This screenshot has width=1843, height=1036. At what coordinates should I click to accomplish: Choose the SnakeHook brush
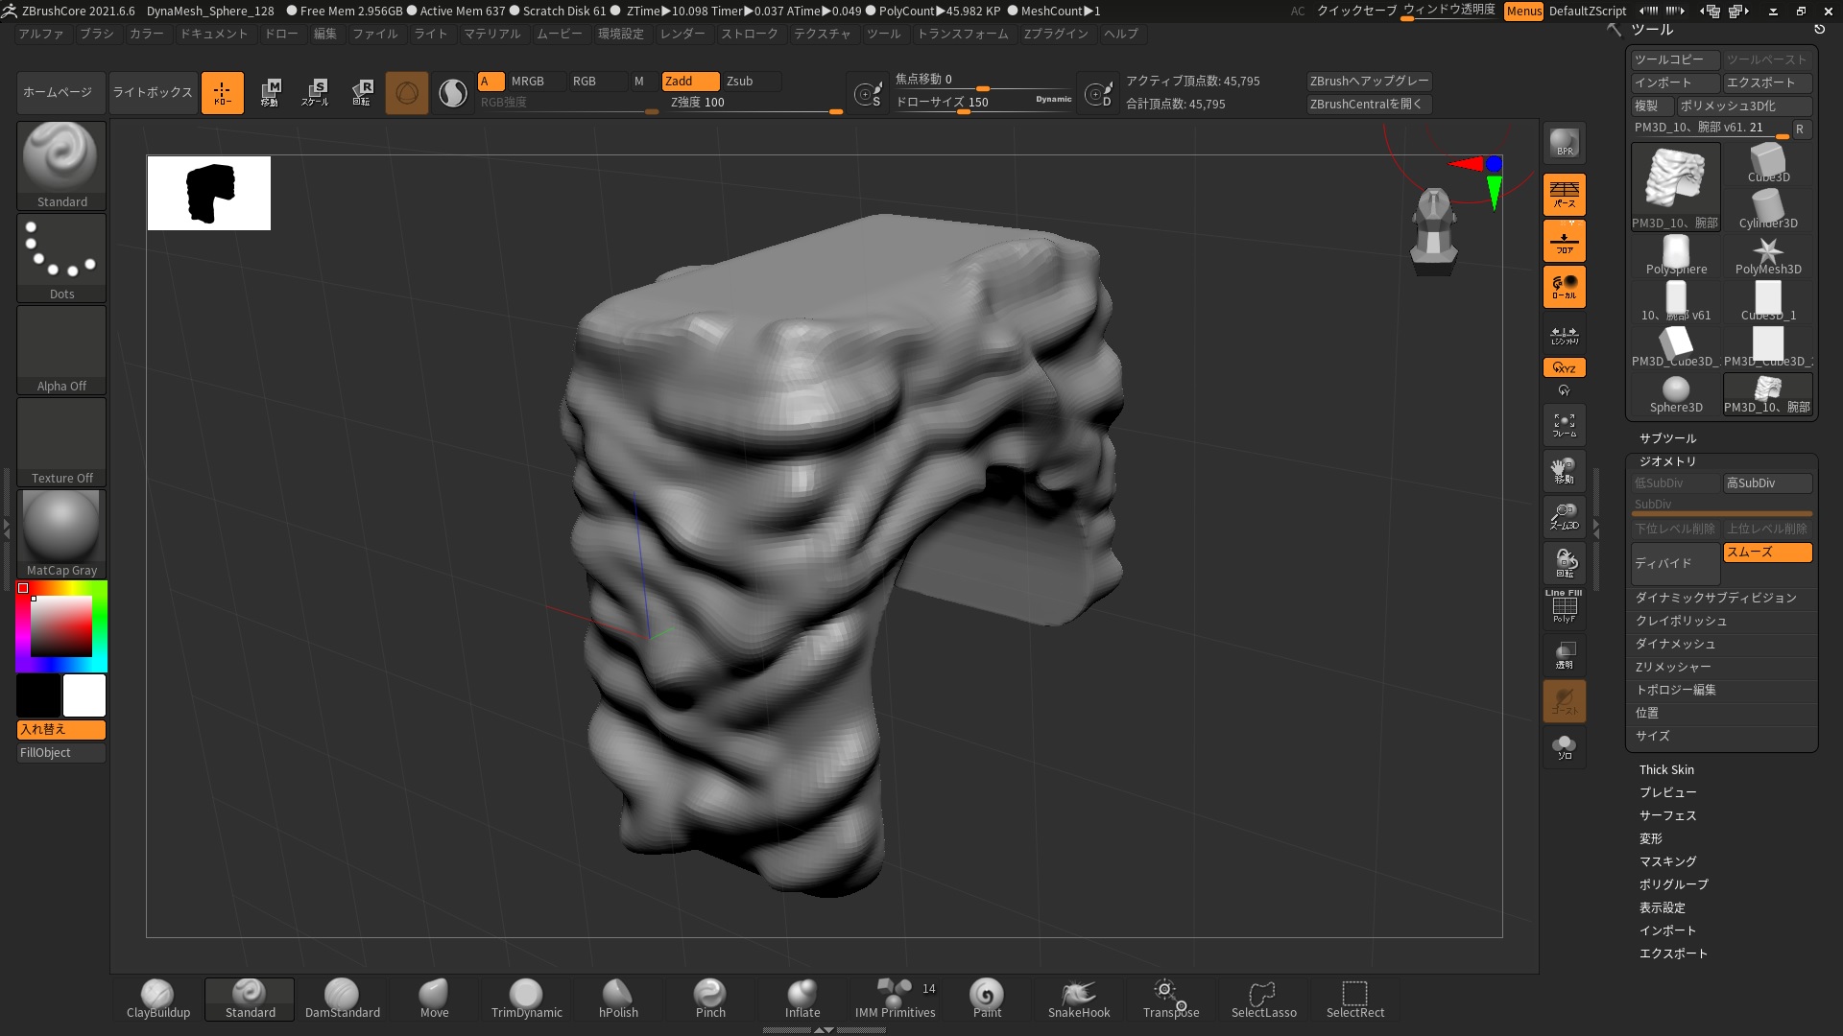pos(1078,999)
